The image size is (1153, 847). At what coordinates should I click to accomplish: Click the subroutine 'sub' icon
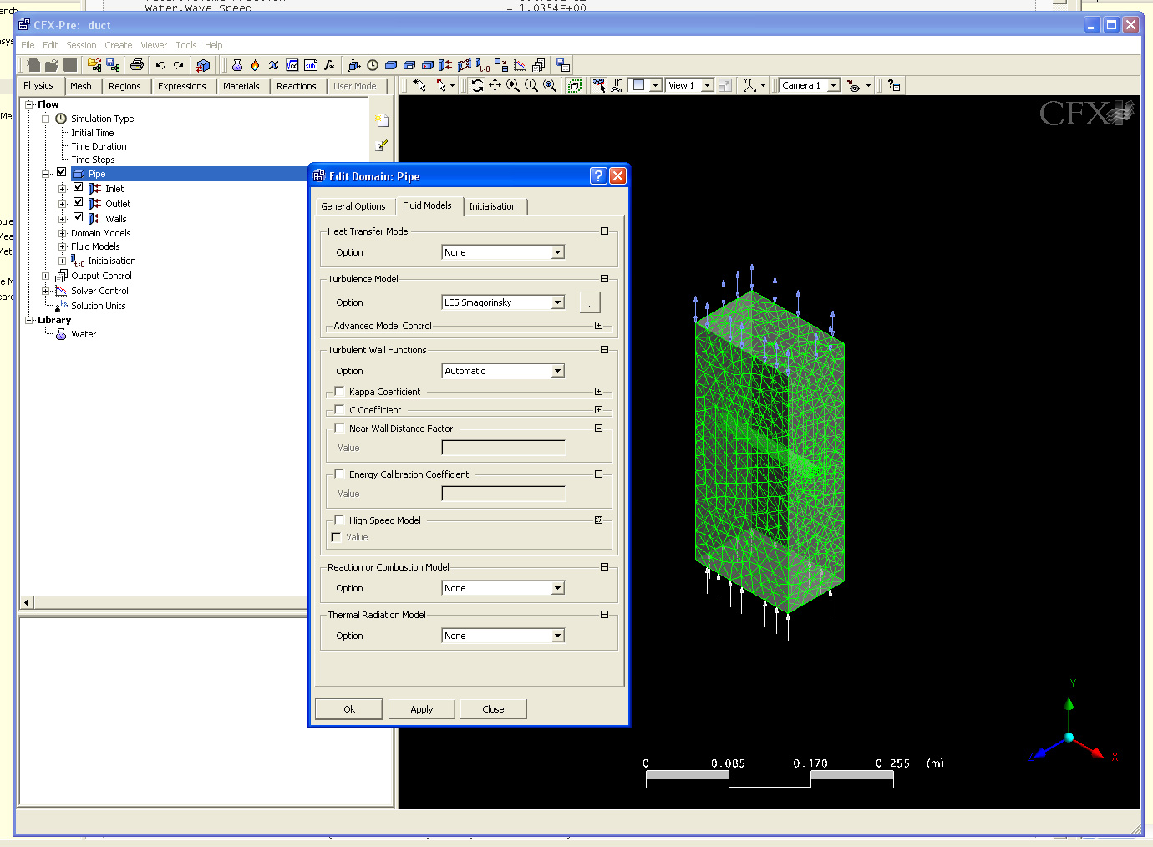pos(311,64)
